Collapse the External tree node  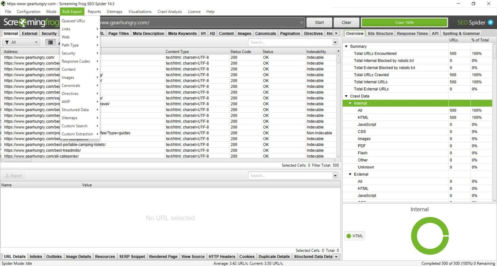point(350,174)
